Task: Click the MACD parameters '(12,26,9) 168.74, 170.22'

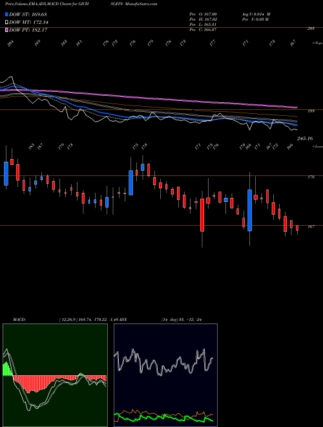Action: [x=83, y=320]
